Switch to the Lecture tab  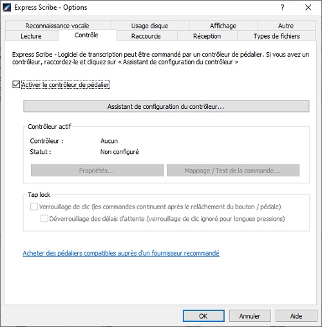pos(31,36)
